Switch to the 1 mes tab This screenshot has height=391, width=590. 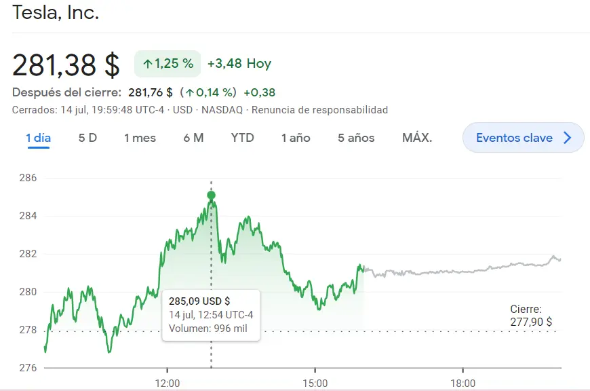tap(140, 137)
